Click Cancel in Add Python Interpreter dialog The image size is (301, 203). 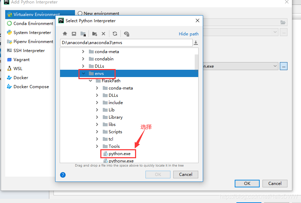tap(275, 184)
